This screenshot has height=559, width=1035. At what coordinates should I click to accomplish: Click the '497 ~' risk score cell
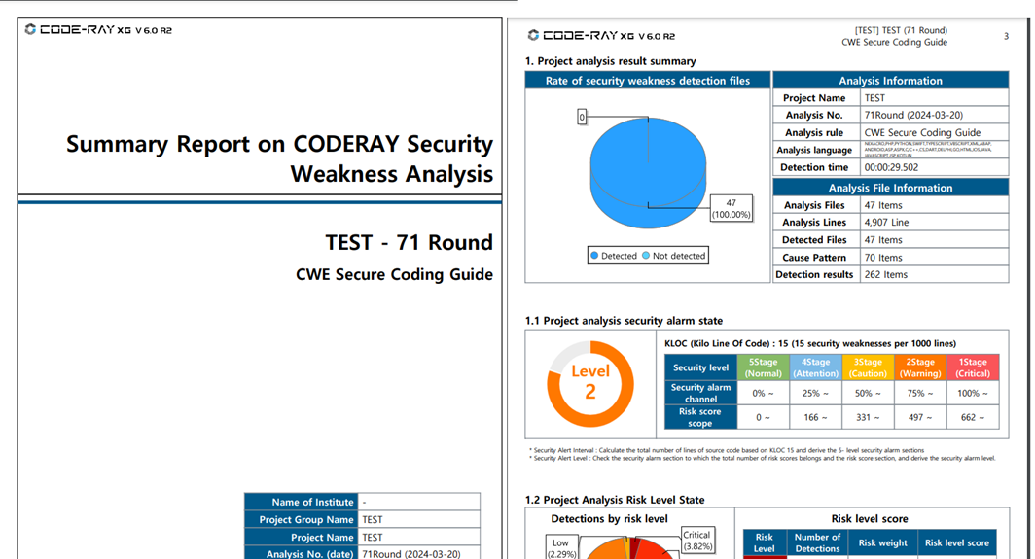(x=919, y=417)
